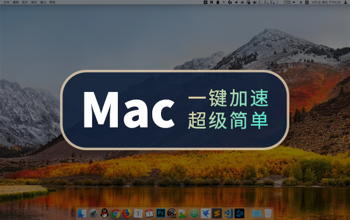Image resolution: width=350 pixels, height=220 pixels.
Task: Open the 前往 menu
Action: click(34, 2)
